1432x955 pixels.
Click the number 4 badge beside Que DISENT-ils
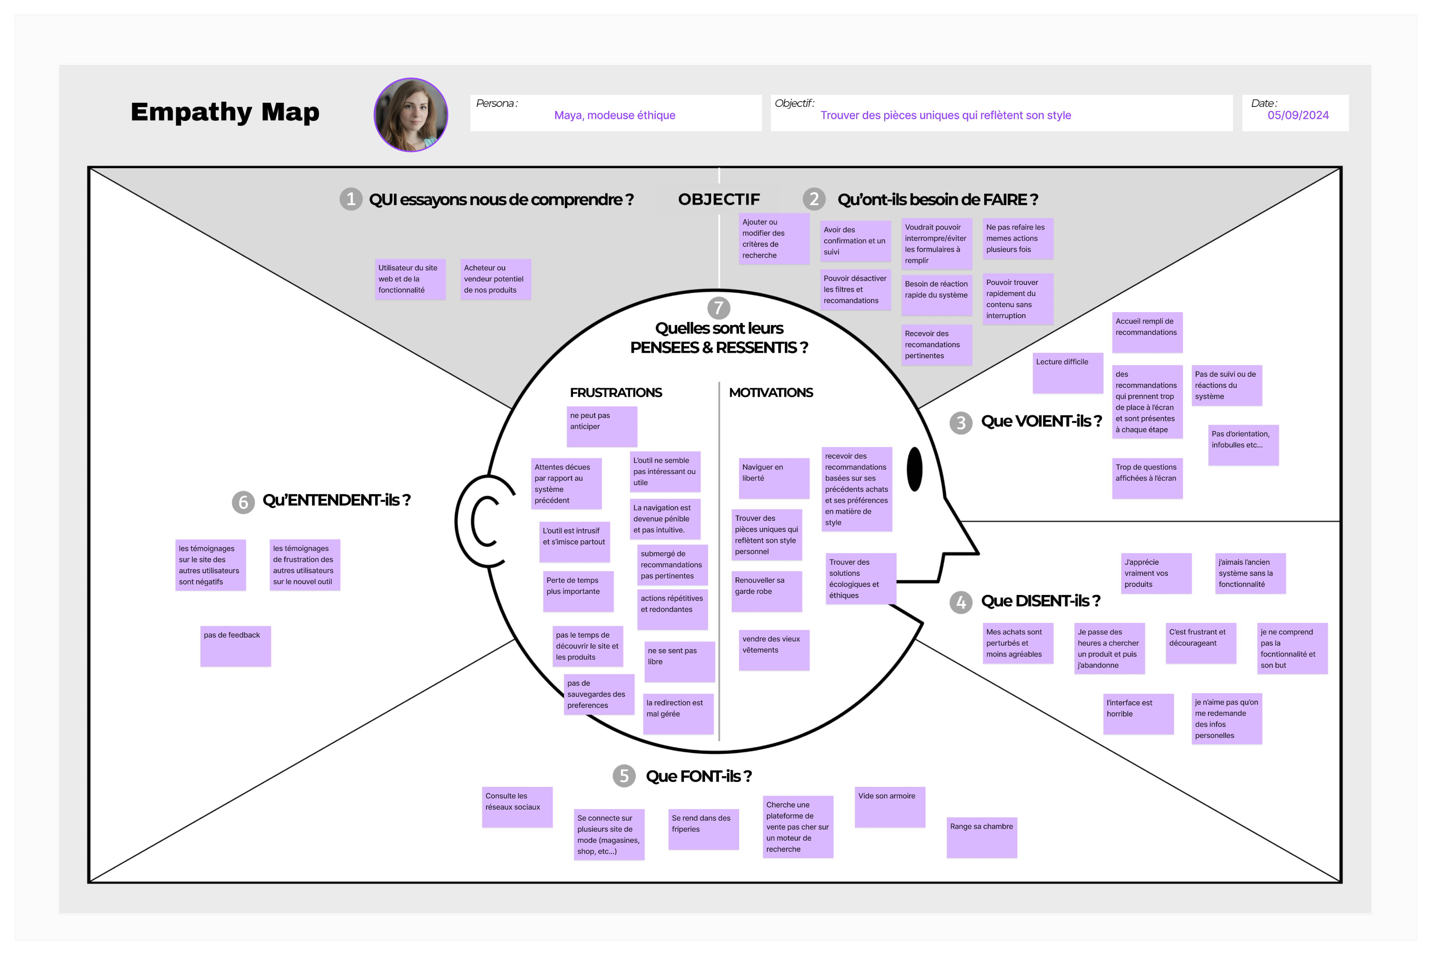click(x=961, y=602)
